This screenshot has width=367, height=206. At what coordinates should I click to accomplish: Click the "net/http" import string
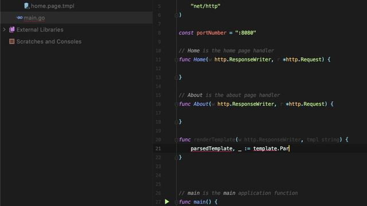(205, 6)
